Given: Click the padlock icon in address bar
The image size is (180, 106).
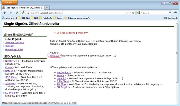Looking at the screenshot, I should [x=28, y=13].
